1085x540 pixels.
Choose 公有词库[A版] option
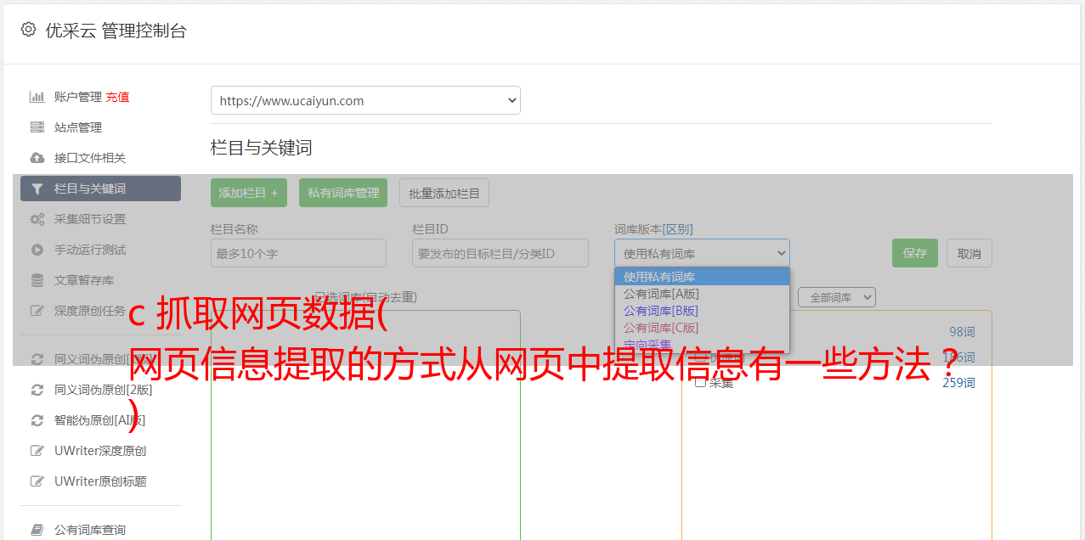[x=702, y=294]
